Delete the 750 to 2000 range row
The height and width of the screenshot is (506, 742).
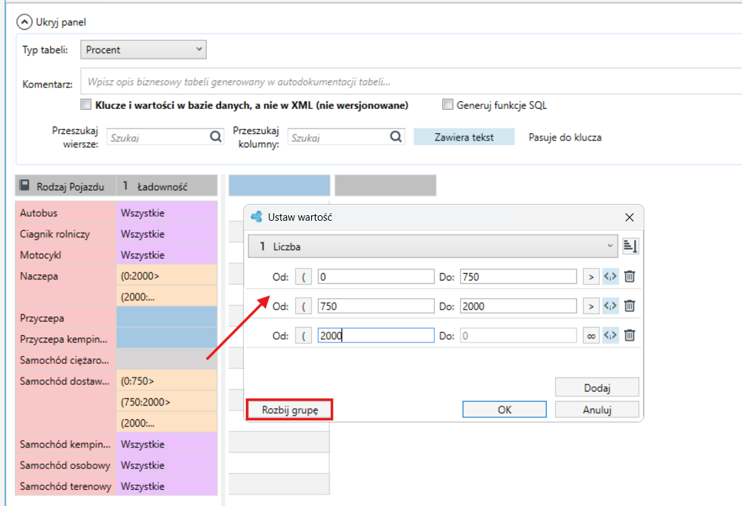tap(630, 306)
